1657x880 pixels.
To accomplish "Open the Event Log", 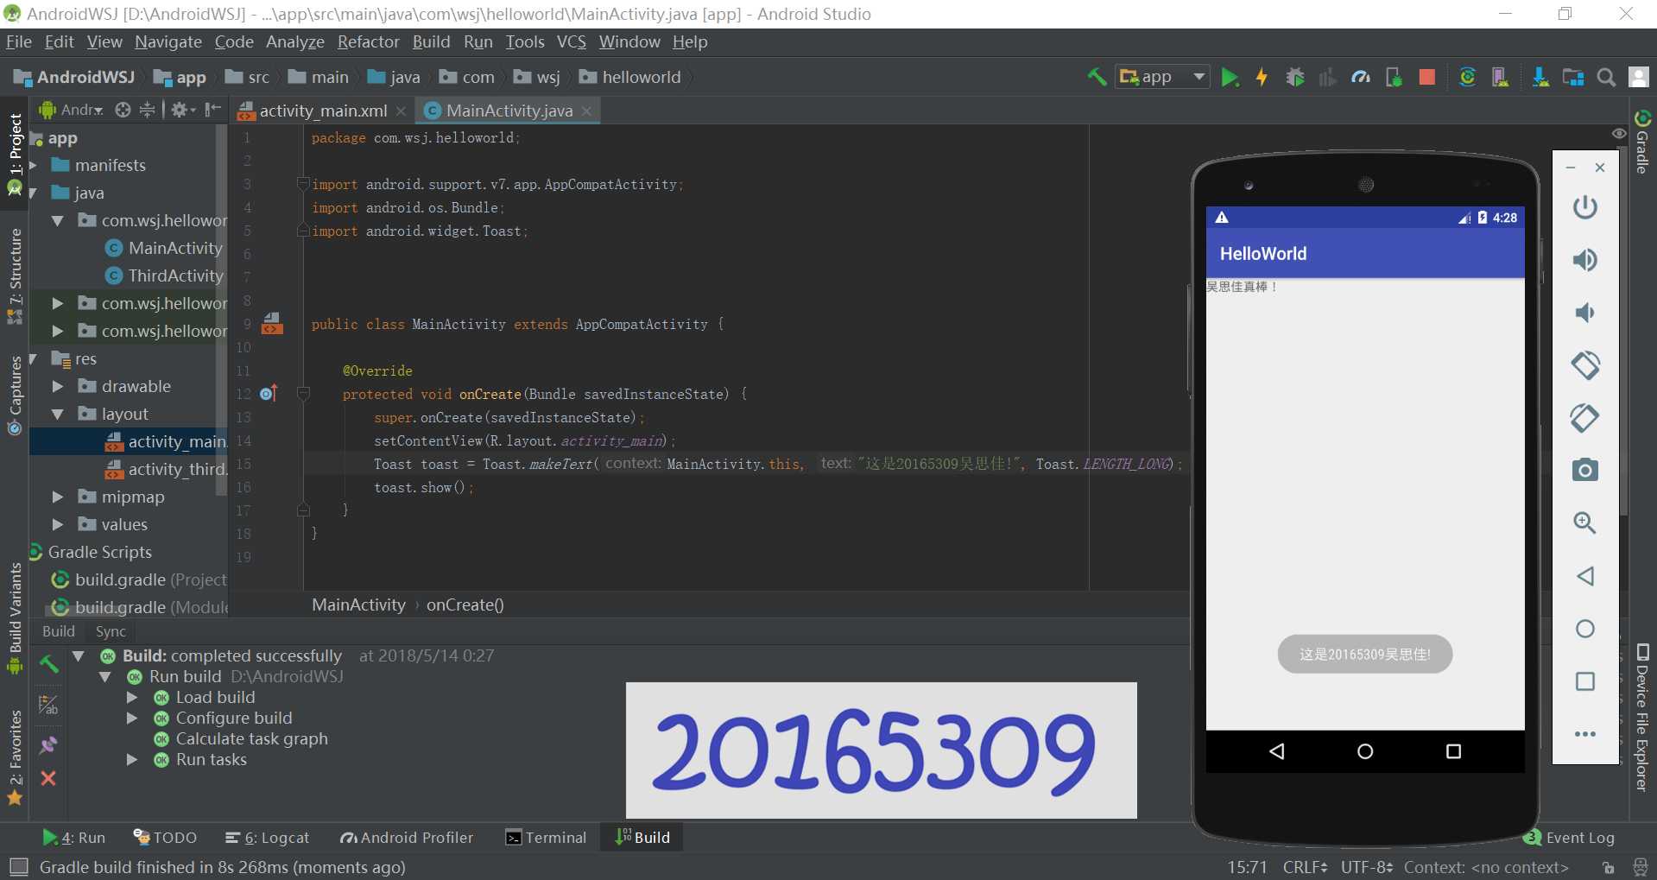I will click(1569, 837).
